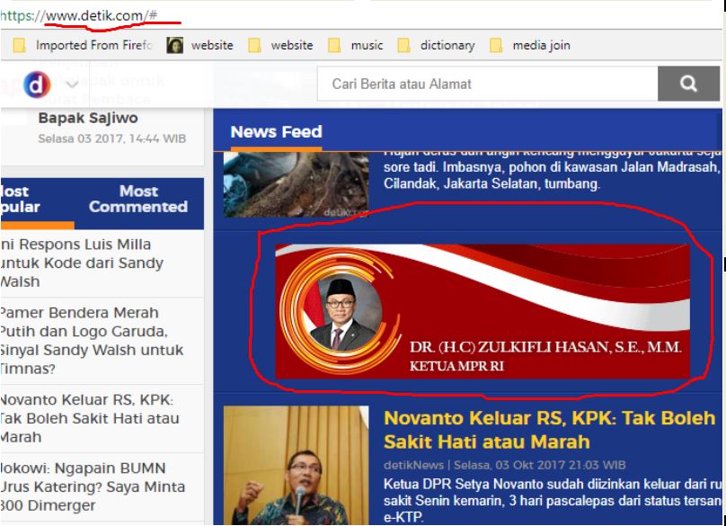Click the text "Selasa 03 2017, 14:44 WIB"
The width and height of the screenshot is (726, 526).
112,138
